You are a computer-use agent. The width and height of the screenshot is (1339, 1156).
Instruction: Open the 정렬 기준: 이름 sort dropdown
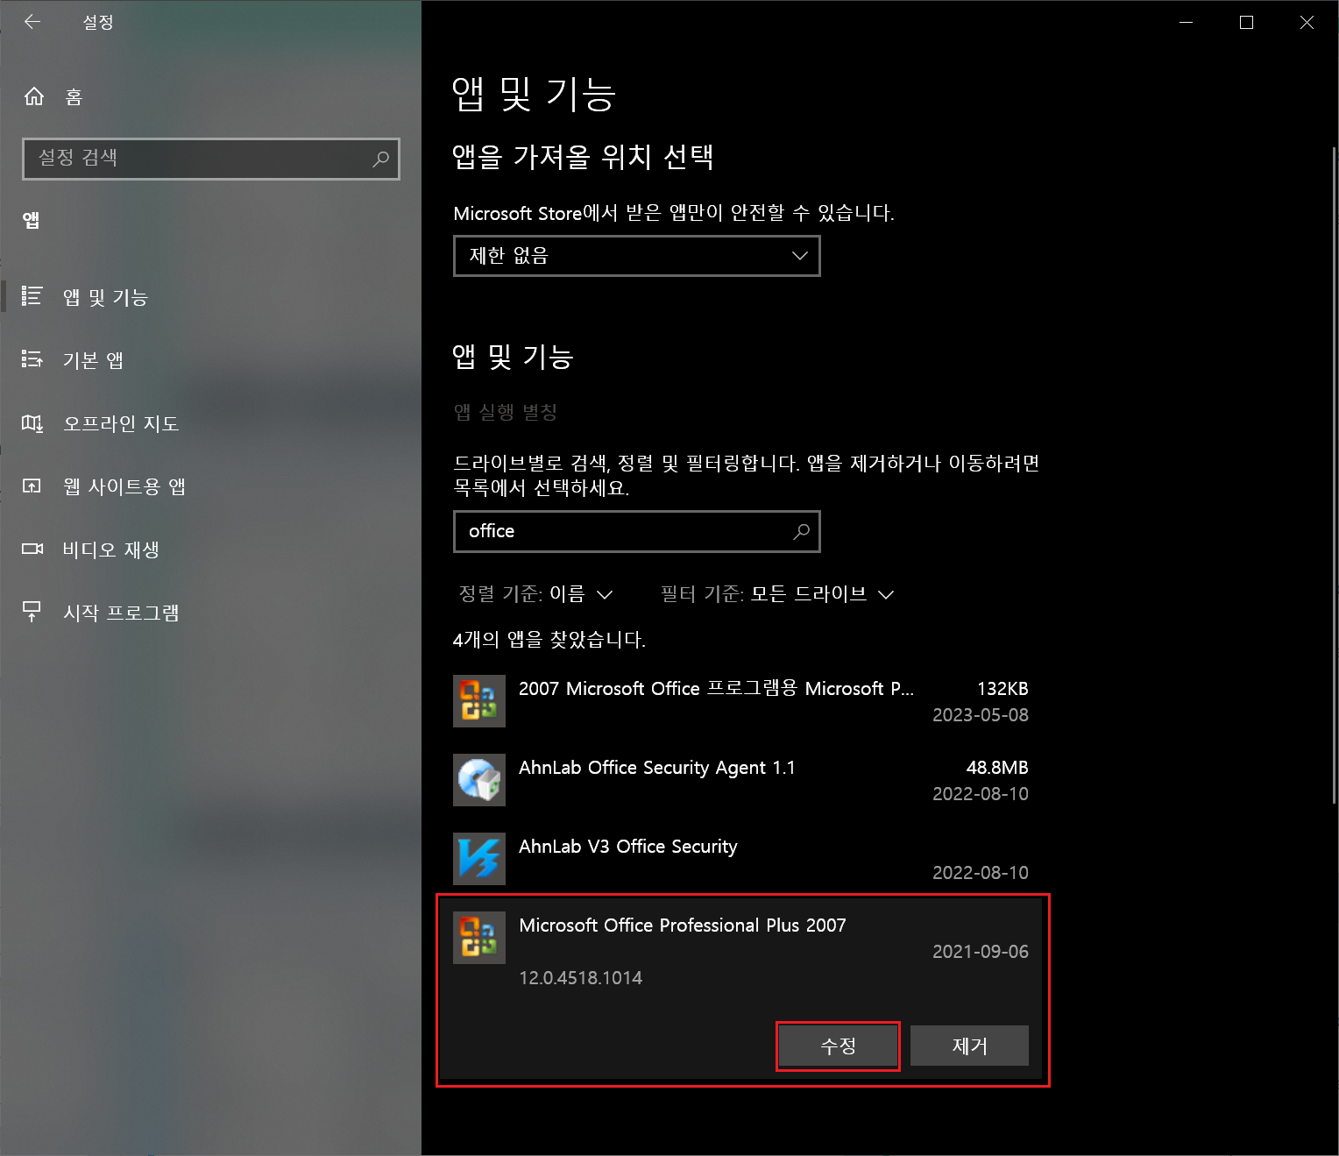[x=535, y=594]
